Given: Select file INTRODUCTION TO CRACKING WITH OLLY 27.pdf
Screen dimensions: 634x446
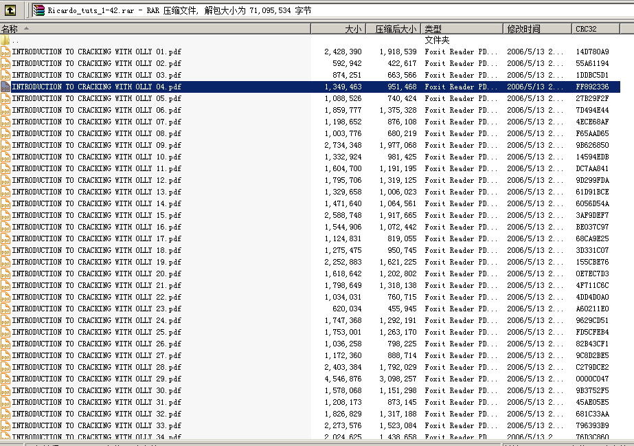Looking at the screenshot, I should click(97, 356).
